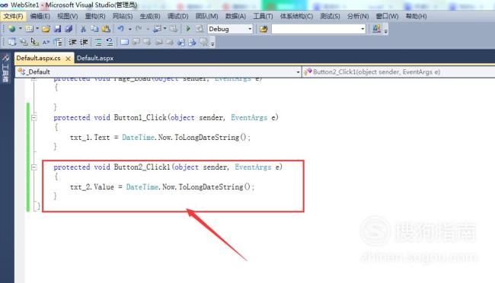Screen dimensions: 495x283
Task: Open the 文件(F) menu
Action: [x=13, y=16]
